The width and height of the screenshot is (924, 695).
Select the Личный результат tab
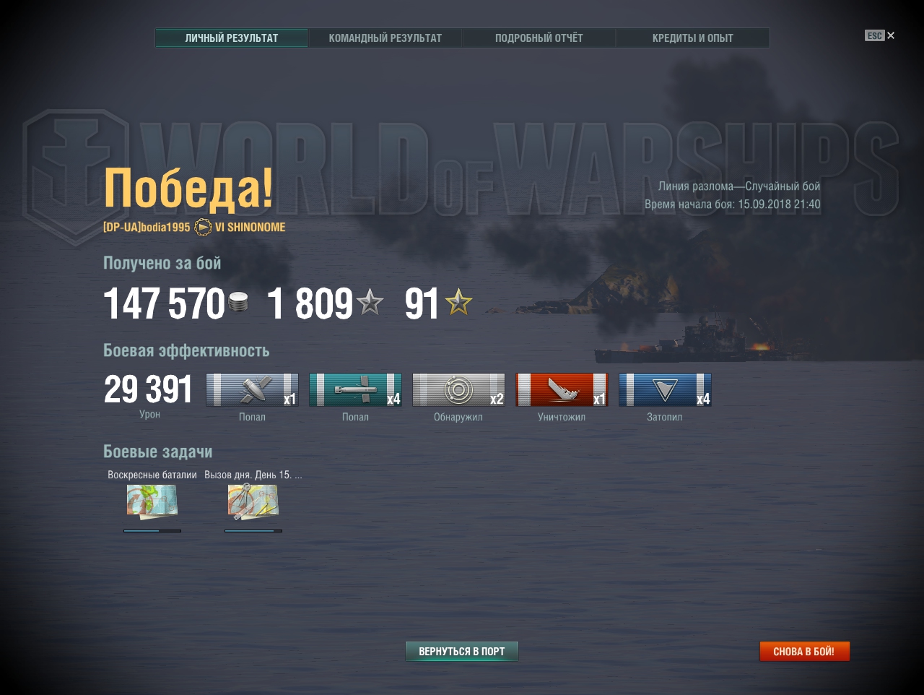point(232,38)
